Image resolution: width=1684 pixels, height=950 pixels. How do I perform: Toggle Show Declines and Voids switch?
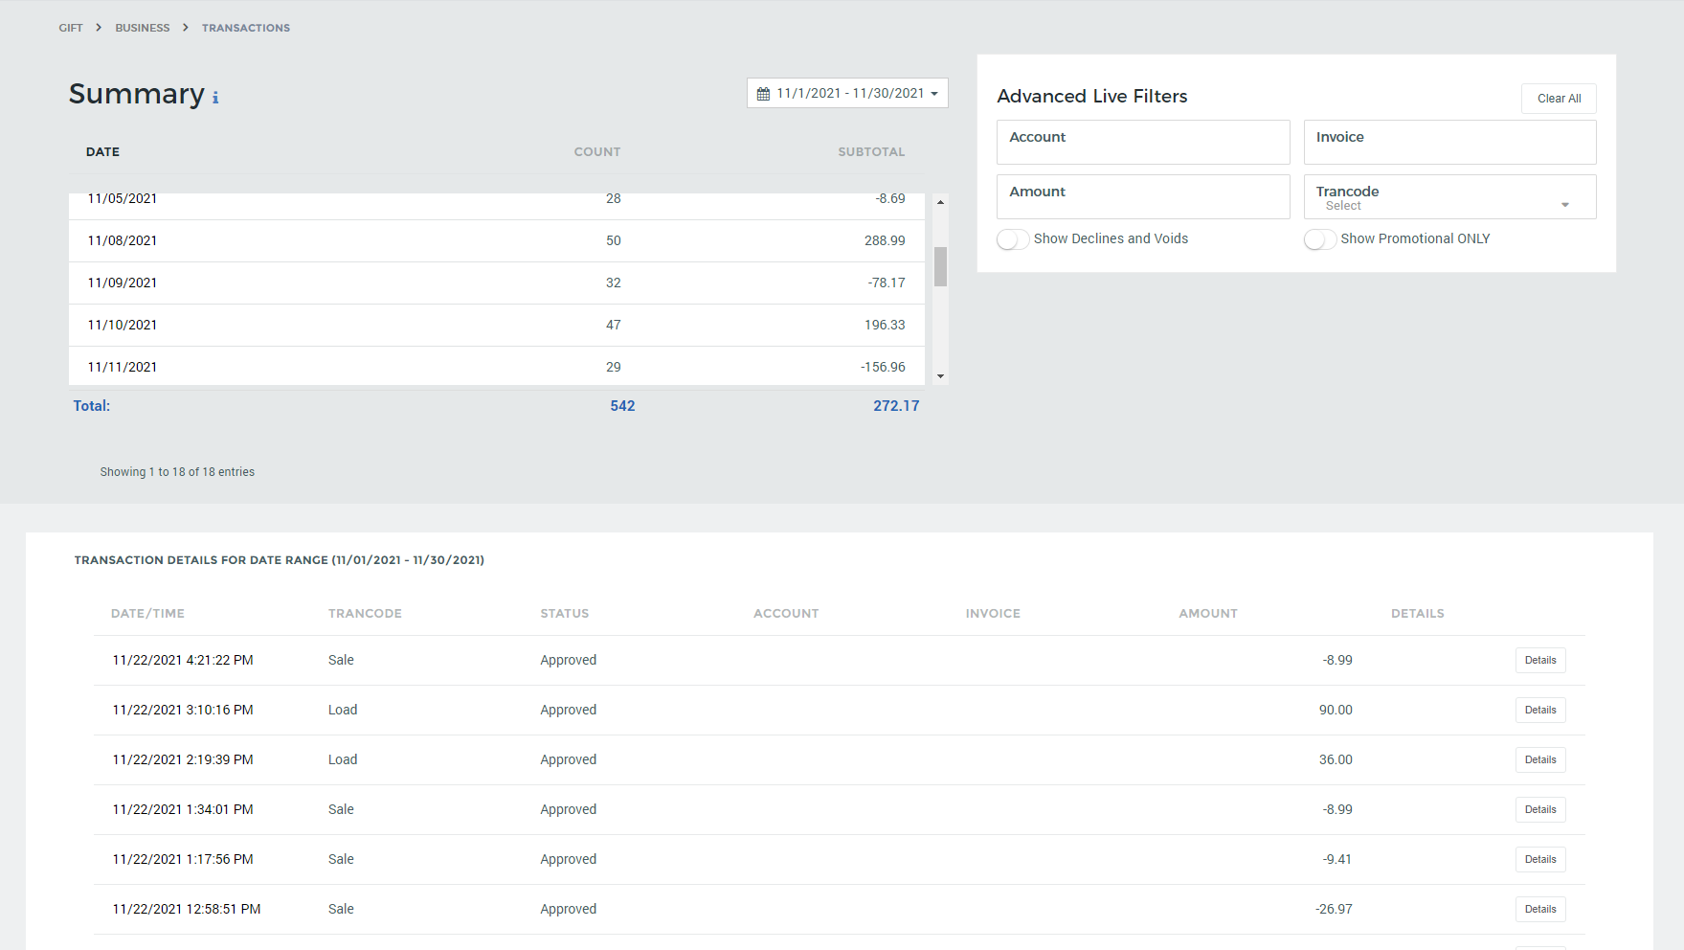[x=1013, y=239]
